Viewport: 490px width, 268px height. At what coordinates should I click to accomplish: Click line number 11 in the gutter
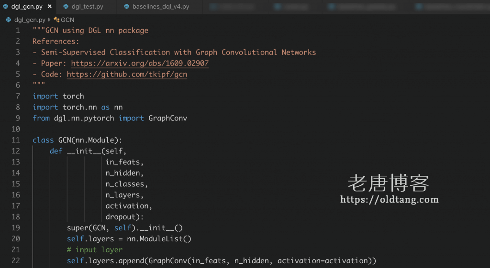point(15,140)
